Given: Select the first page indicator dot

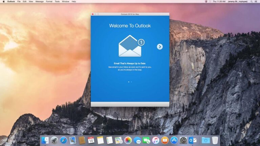Looking at the screenshot, I should coord(129,82).
